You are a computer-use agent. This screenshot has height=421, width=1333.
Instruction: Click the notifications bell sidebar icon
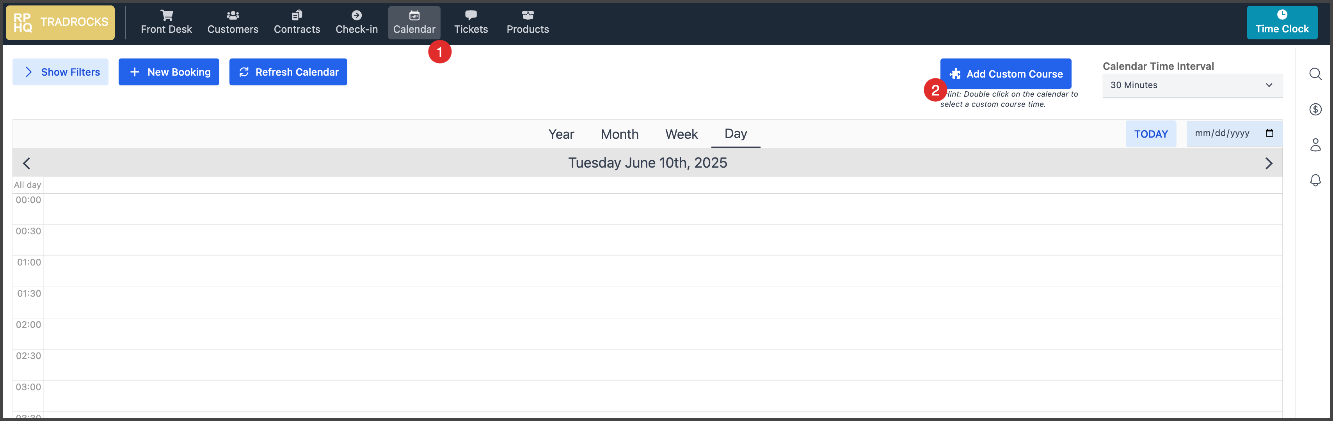tap(1315, 180)
